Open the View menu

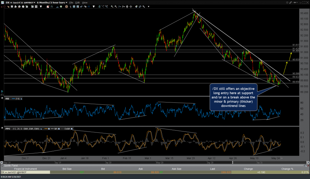pos(85,2)
